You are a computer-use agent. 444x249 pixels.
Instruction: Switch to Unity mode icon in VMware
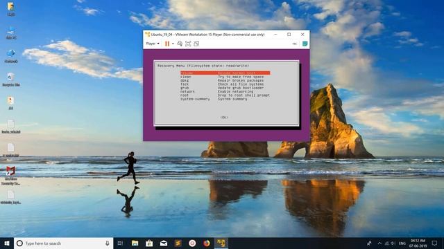pos(196,44)
